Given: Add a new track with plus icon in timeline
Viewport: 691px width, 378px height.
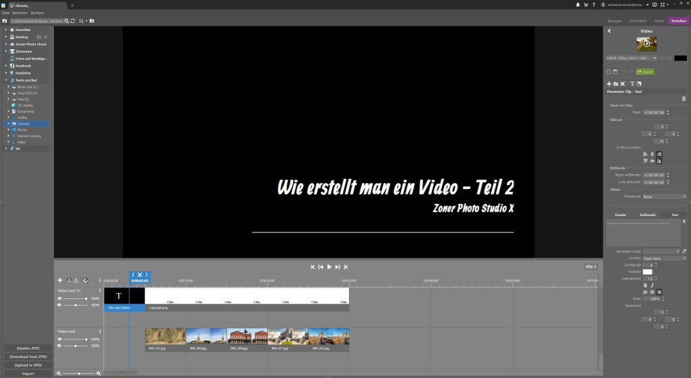Looking at the screenshot, I should pyautogui.click(x=60, y=280).
